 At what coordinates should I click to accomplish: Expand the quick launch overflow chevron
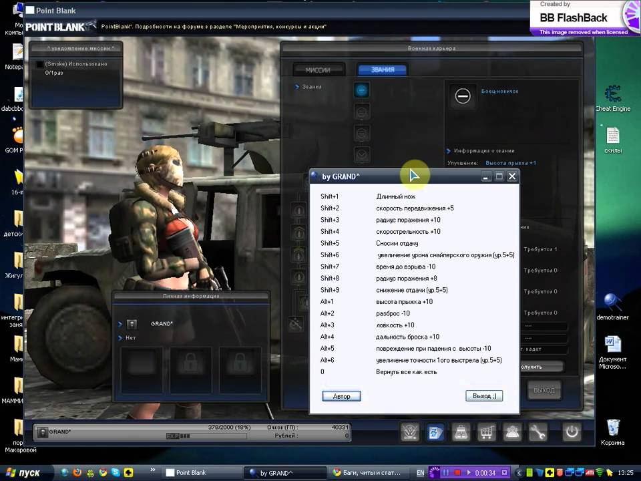pyautogui.click(x=152, y=470)
